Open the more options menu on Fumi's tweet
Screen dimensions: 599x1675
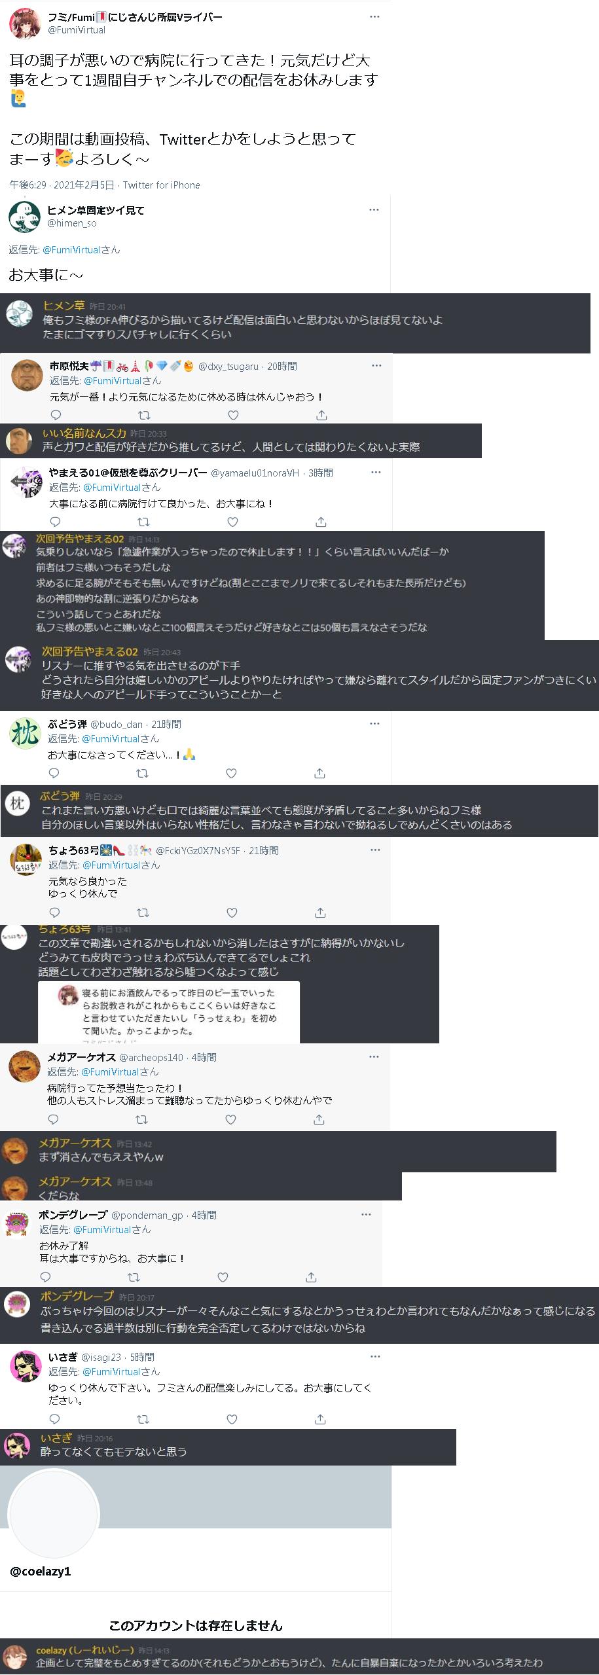(374, 16)
